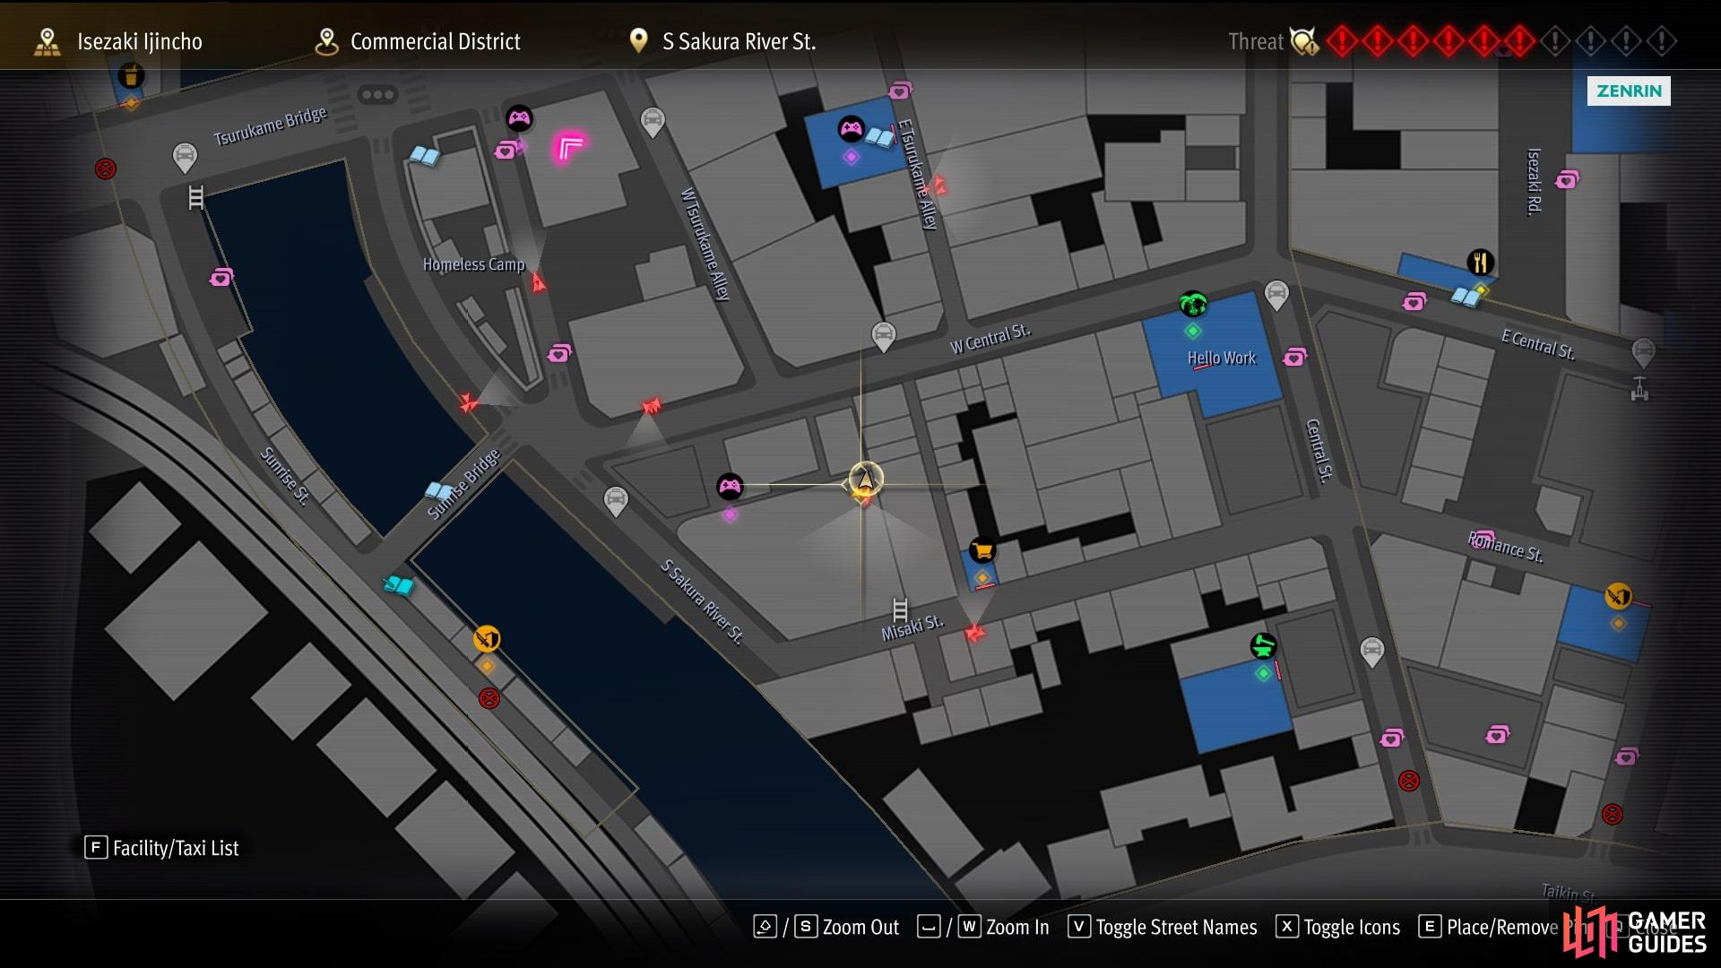Select the red blocked marker below Sunrise St. weapon shop
The height and width of the screenshot is (968, 1721).
(x=489, y=698)
